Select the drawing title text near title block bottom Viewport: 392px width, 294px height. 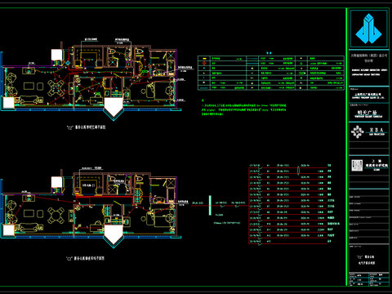[366, 260]
